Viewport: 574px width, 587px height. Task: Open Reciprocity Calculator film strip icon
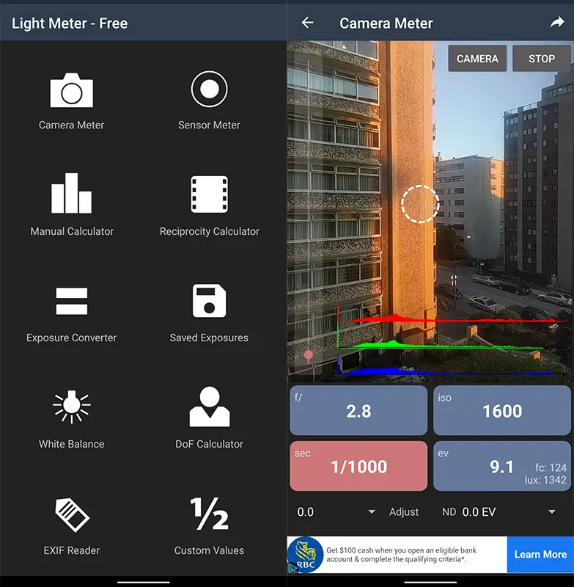[x=209, y=194]
